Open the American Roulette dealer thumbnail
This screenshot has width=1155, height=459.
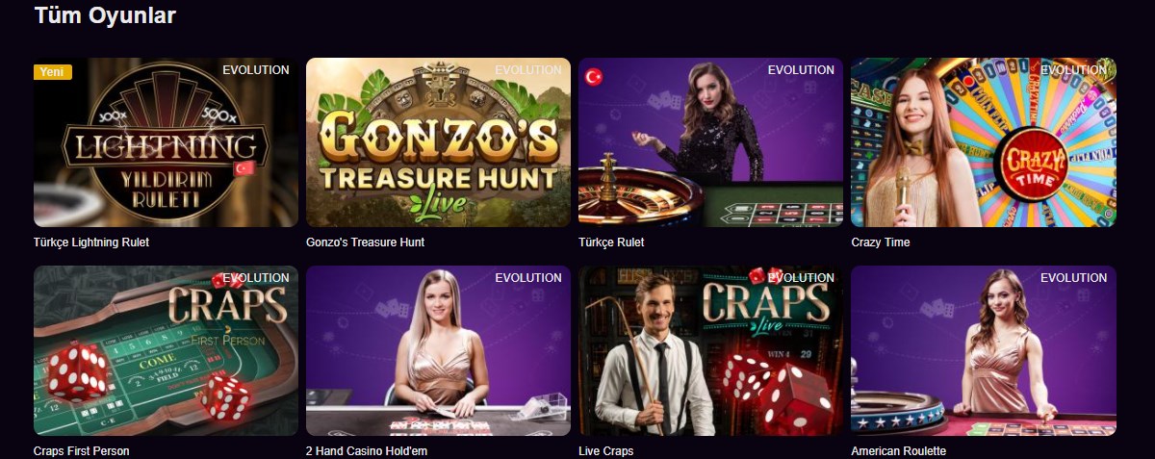(984, 351)
